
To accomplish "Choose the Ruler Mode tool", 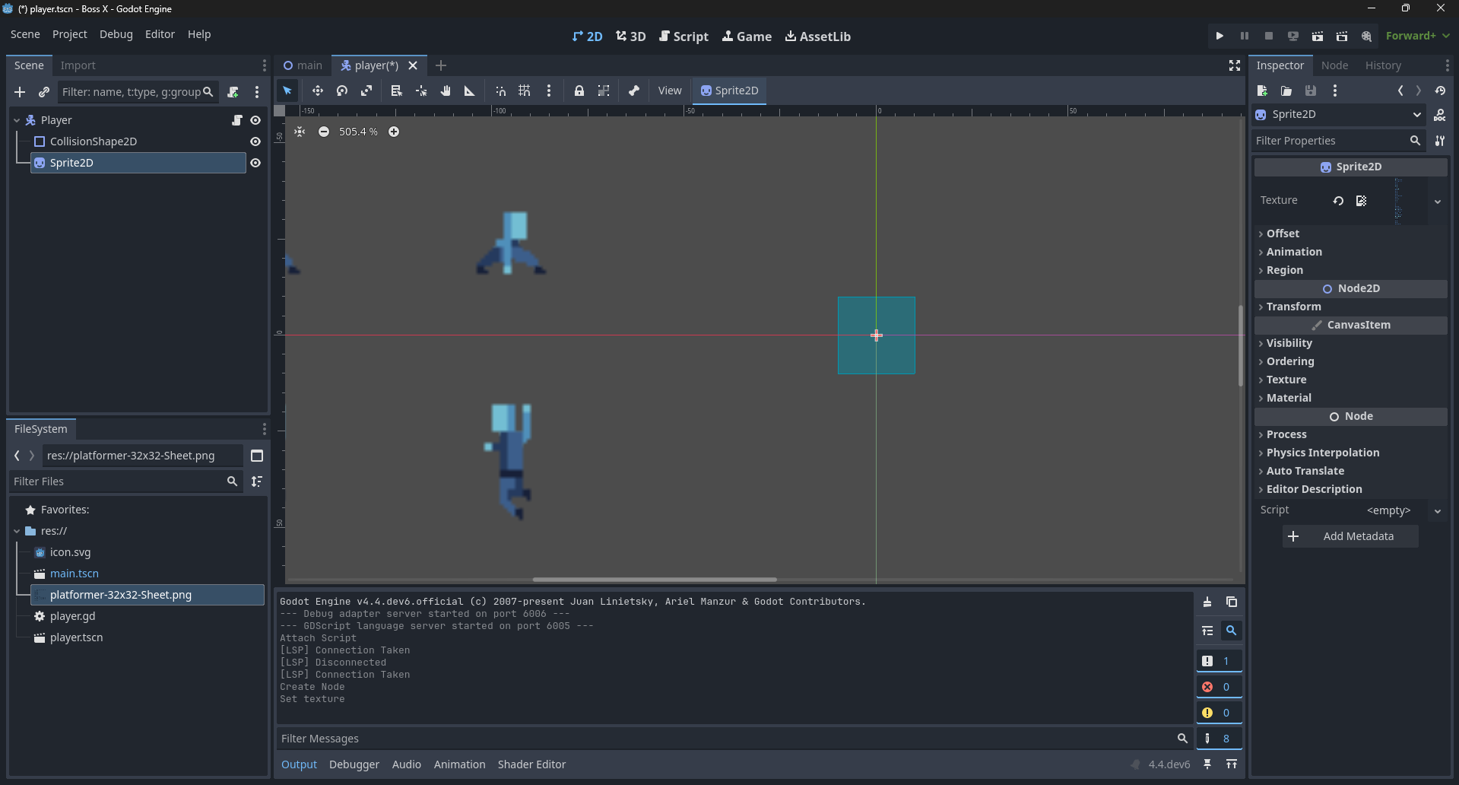I will (x=470, y=91).
